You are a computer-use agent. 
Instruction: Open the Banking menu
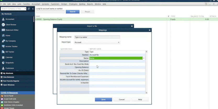(82, 4)
